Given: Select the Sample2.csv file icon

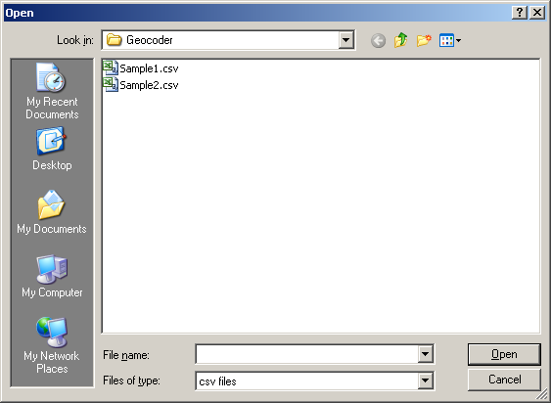Looking at the screenshot, I should 111,84.
